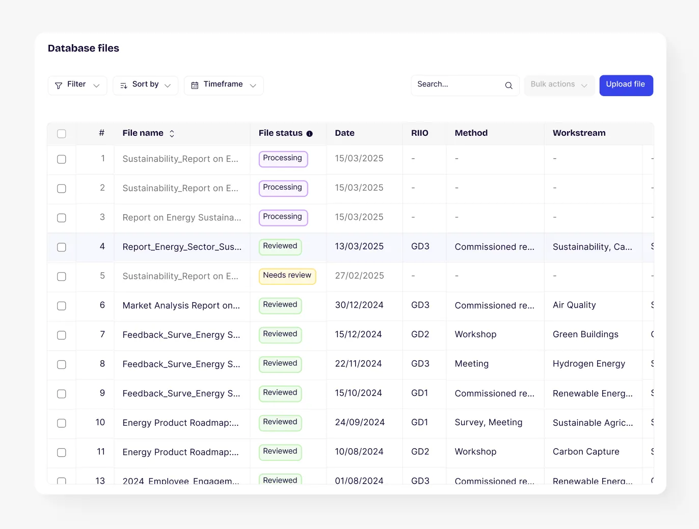This screenshot has width=699, height=529.
Task: Click the Processing badge in row 1
Action: point(283,159)
